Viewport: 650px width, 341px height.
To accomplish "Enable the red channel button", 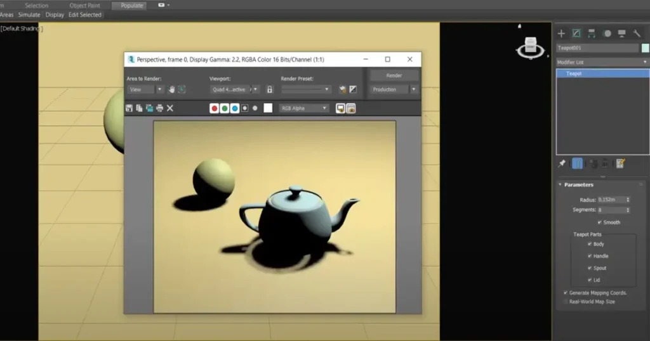I will point(215,108).
